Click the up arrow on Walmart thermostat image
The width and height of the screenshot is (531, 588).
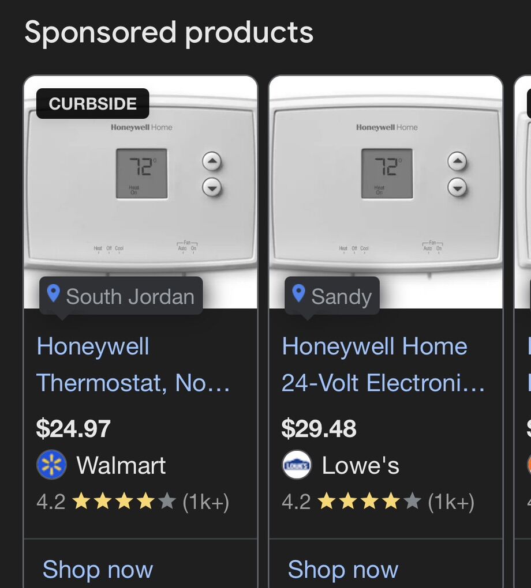212,162
